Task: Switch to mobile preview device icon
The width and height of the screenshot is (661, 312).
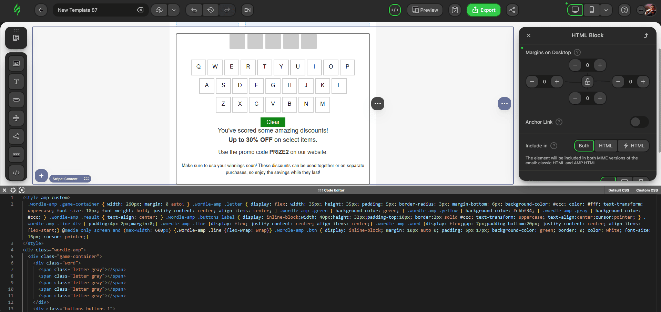Action: [x=591, y=10]
